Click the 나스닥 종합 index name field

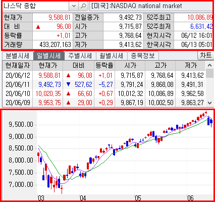pos(35,6)
